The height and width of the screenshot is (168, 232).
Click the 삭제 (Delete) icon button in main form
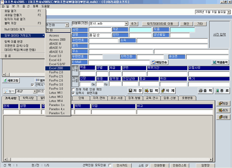pos(168,91)
